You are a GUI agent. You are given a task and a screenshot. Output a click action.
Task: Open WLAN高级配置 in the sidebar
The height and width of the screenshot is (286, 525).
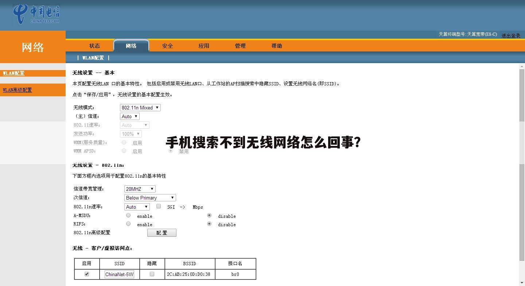coord(17,90)
